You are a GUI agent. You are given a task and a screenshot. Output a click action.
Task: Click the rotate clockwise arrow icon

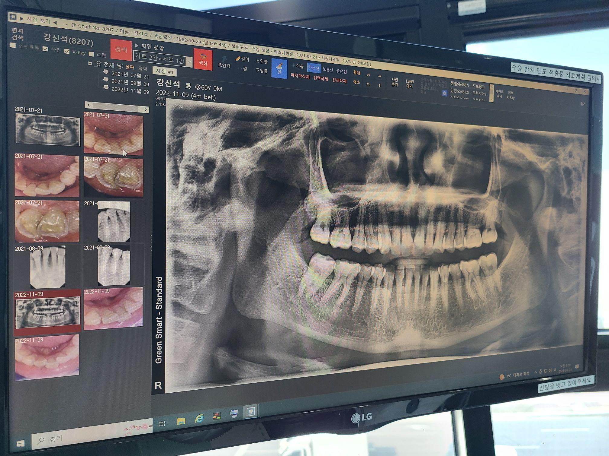pyautogui.click(x=368, y=84)
